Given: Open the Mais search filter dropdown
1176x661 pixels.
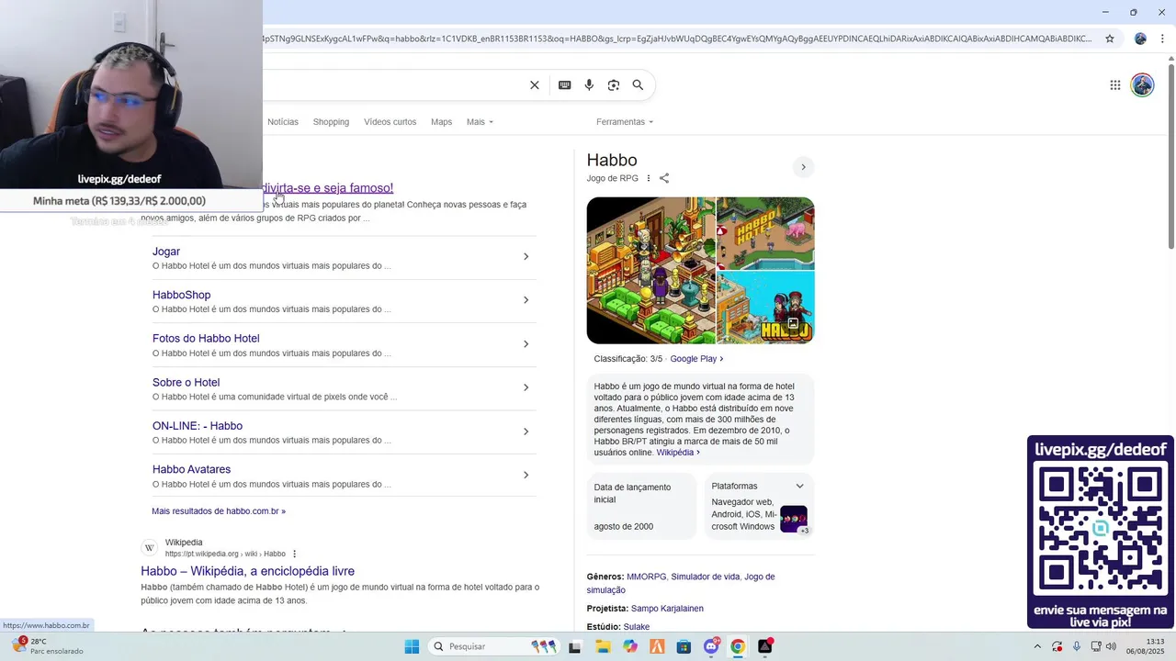Looking at the screenshot, I should 480,122.
